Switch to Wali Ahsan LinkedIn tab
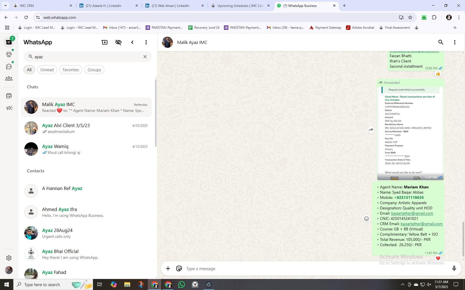 pyautogui.click(x=174, y=6)
